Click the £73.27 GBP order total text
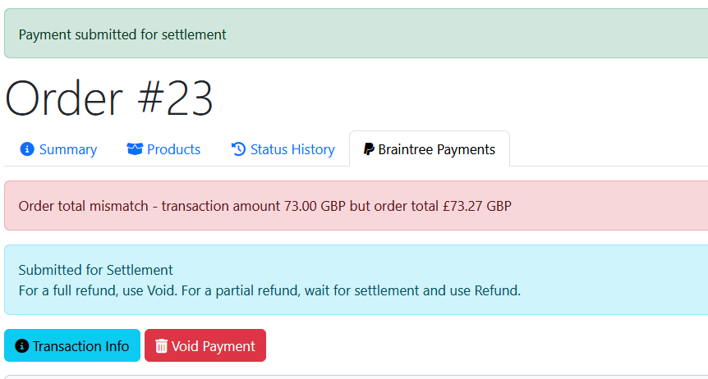 coord(477,206)
